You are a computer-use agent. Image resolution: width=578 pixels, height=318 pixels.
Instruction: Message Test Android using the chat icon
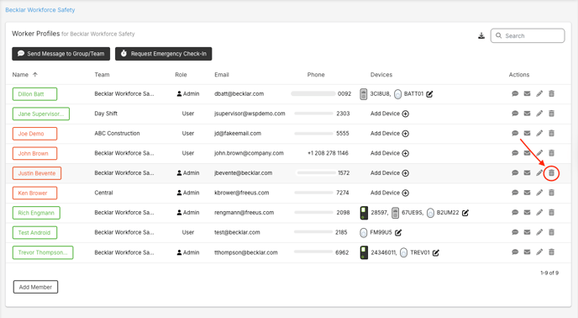[515, 232]
